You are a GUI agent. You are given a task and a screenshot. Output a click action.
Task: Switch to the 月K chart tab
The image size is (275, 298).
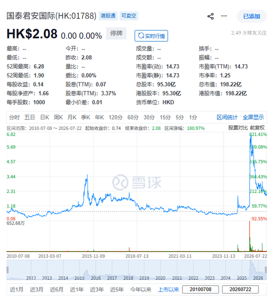(72, 117)
